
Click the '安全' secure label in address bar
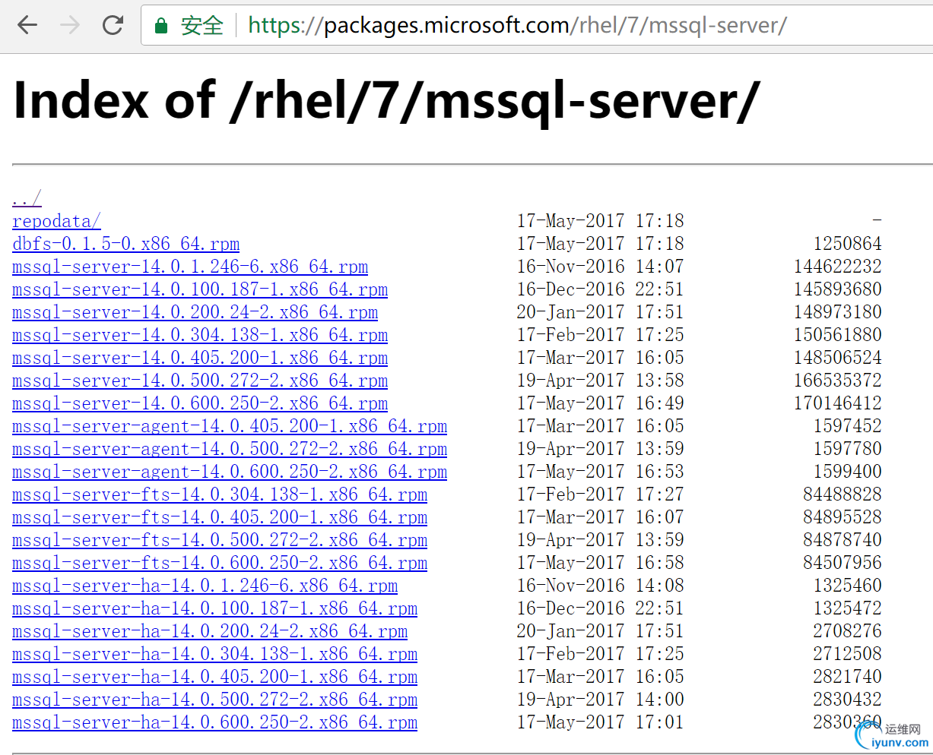(x=202, y=26)
